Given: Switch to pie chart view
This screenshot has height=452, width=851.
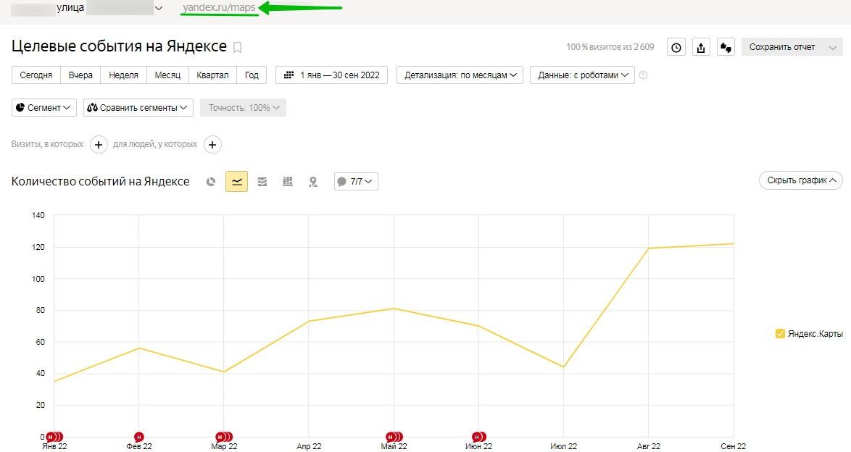Looking at the screenshot, I should 211,182.
